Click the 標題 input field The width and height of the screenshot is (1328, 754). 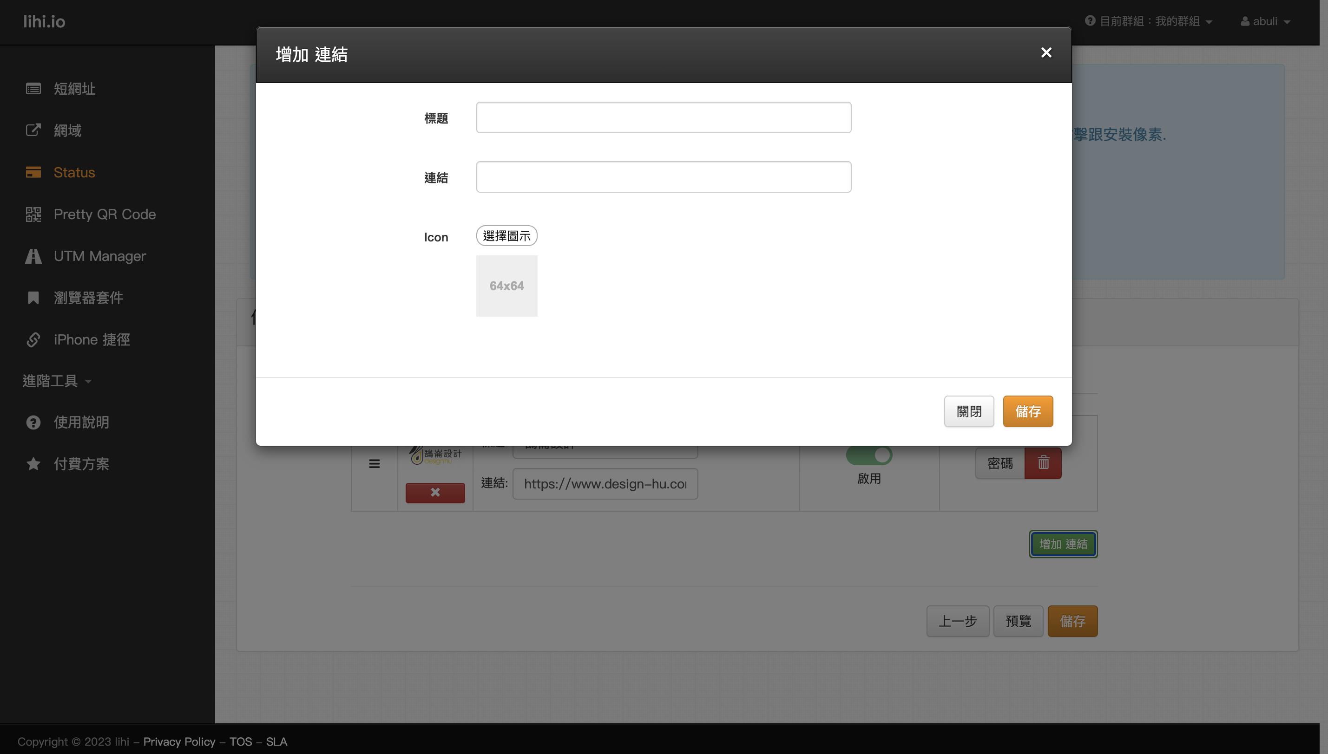[663, 117]
